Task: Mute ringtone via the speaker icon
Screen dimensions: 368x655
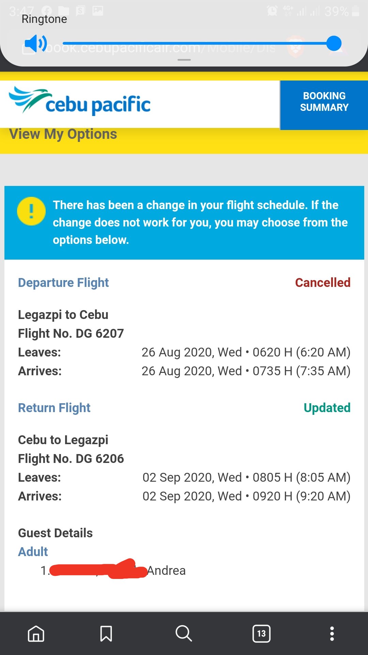Action: 36,43
